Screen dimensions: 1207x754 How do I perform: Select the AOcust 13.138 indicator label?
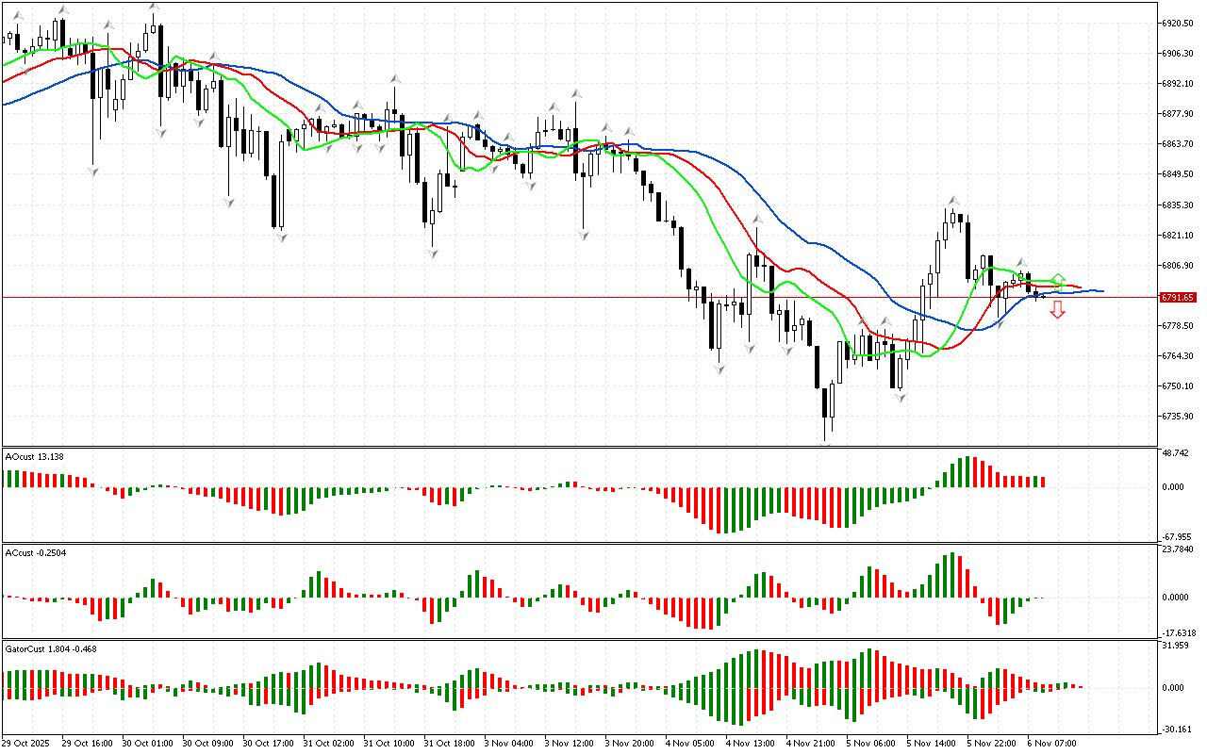pos(35,456)
